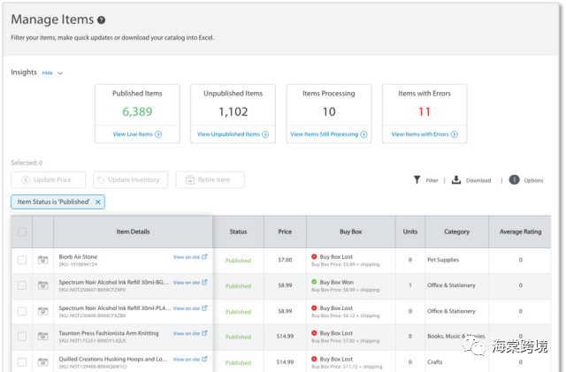
Task: Open the Options three-dot icon
Action: 514,179
